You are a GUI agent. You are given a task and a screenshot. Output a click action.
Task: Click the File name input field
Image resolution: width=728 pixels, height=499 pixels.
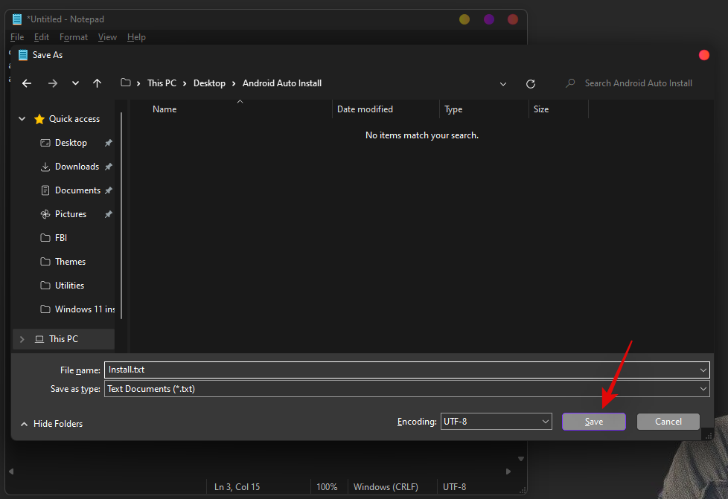(x=402, y=370)
